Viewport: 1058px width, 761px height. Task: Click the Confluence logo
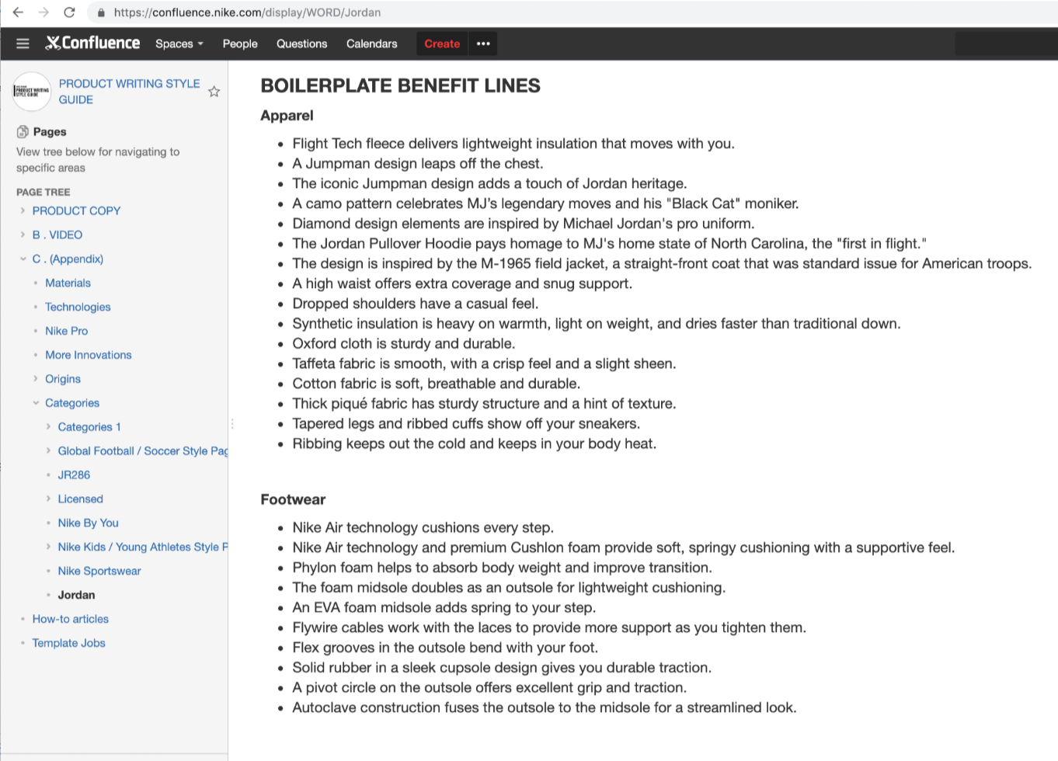click(92, 43)
